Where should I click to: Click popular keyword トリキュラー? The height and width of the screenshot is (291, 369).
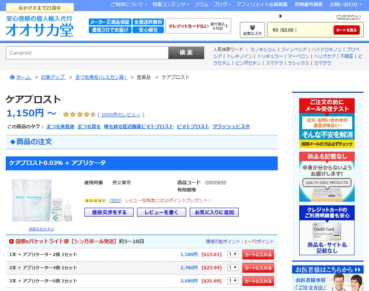tap(270, 56)
